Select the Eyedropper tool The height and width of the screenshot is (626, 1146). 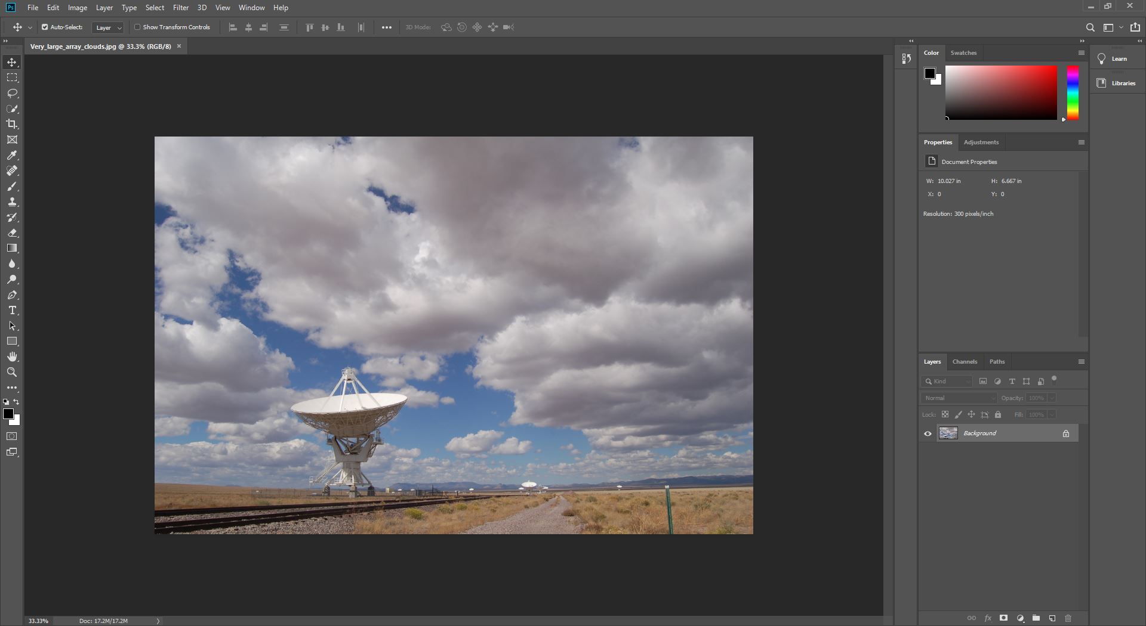click(x=12, y=156)
